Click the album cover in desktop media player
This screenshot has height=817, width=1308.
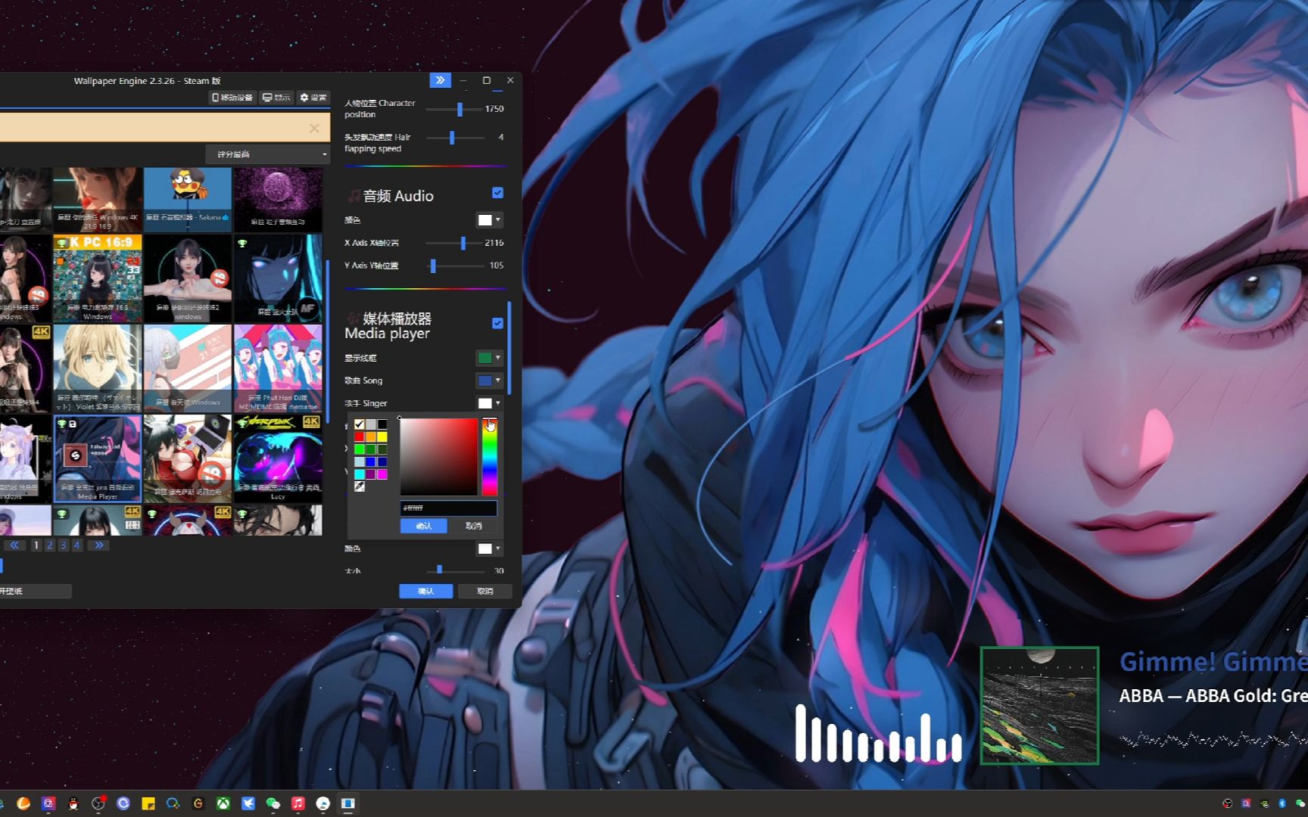point(1039,706)
